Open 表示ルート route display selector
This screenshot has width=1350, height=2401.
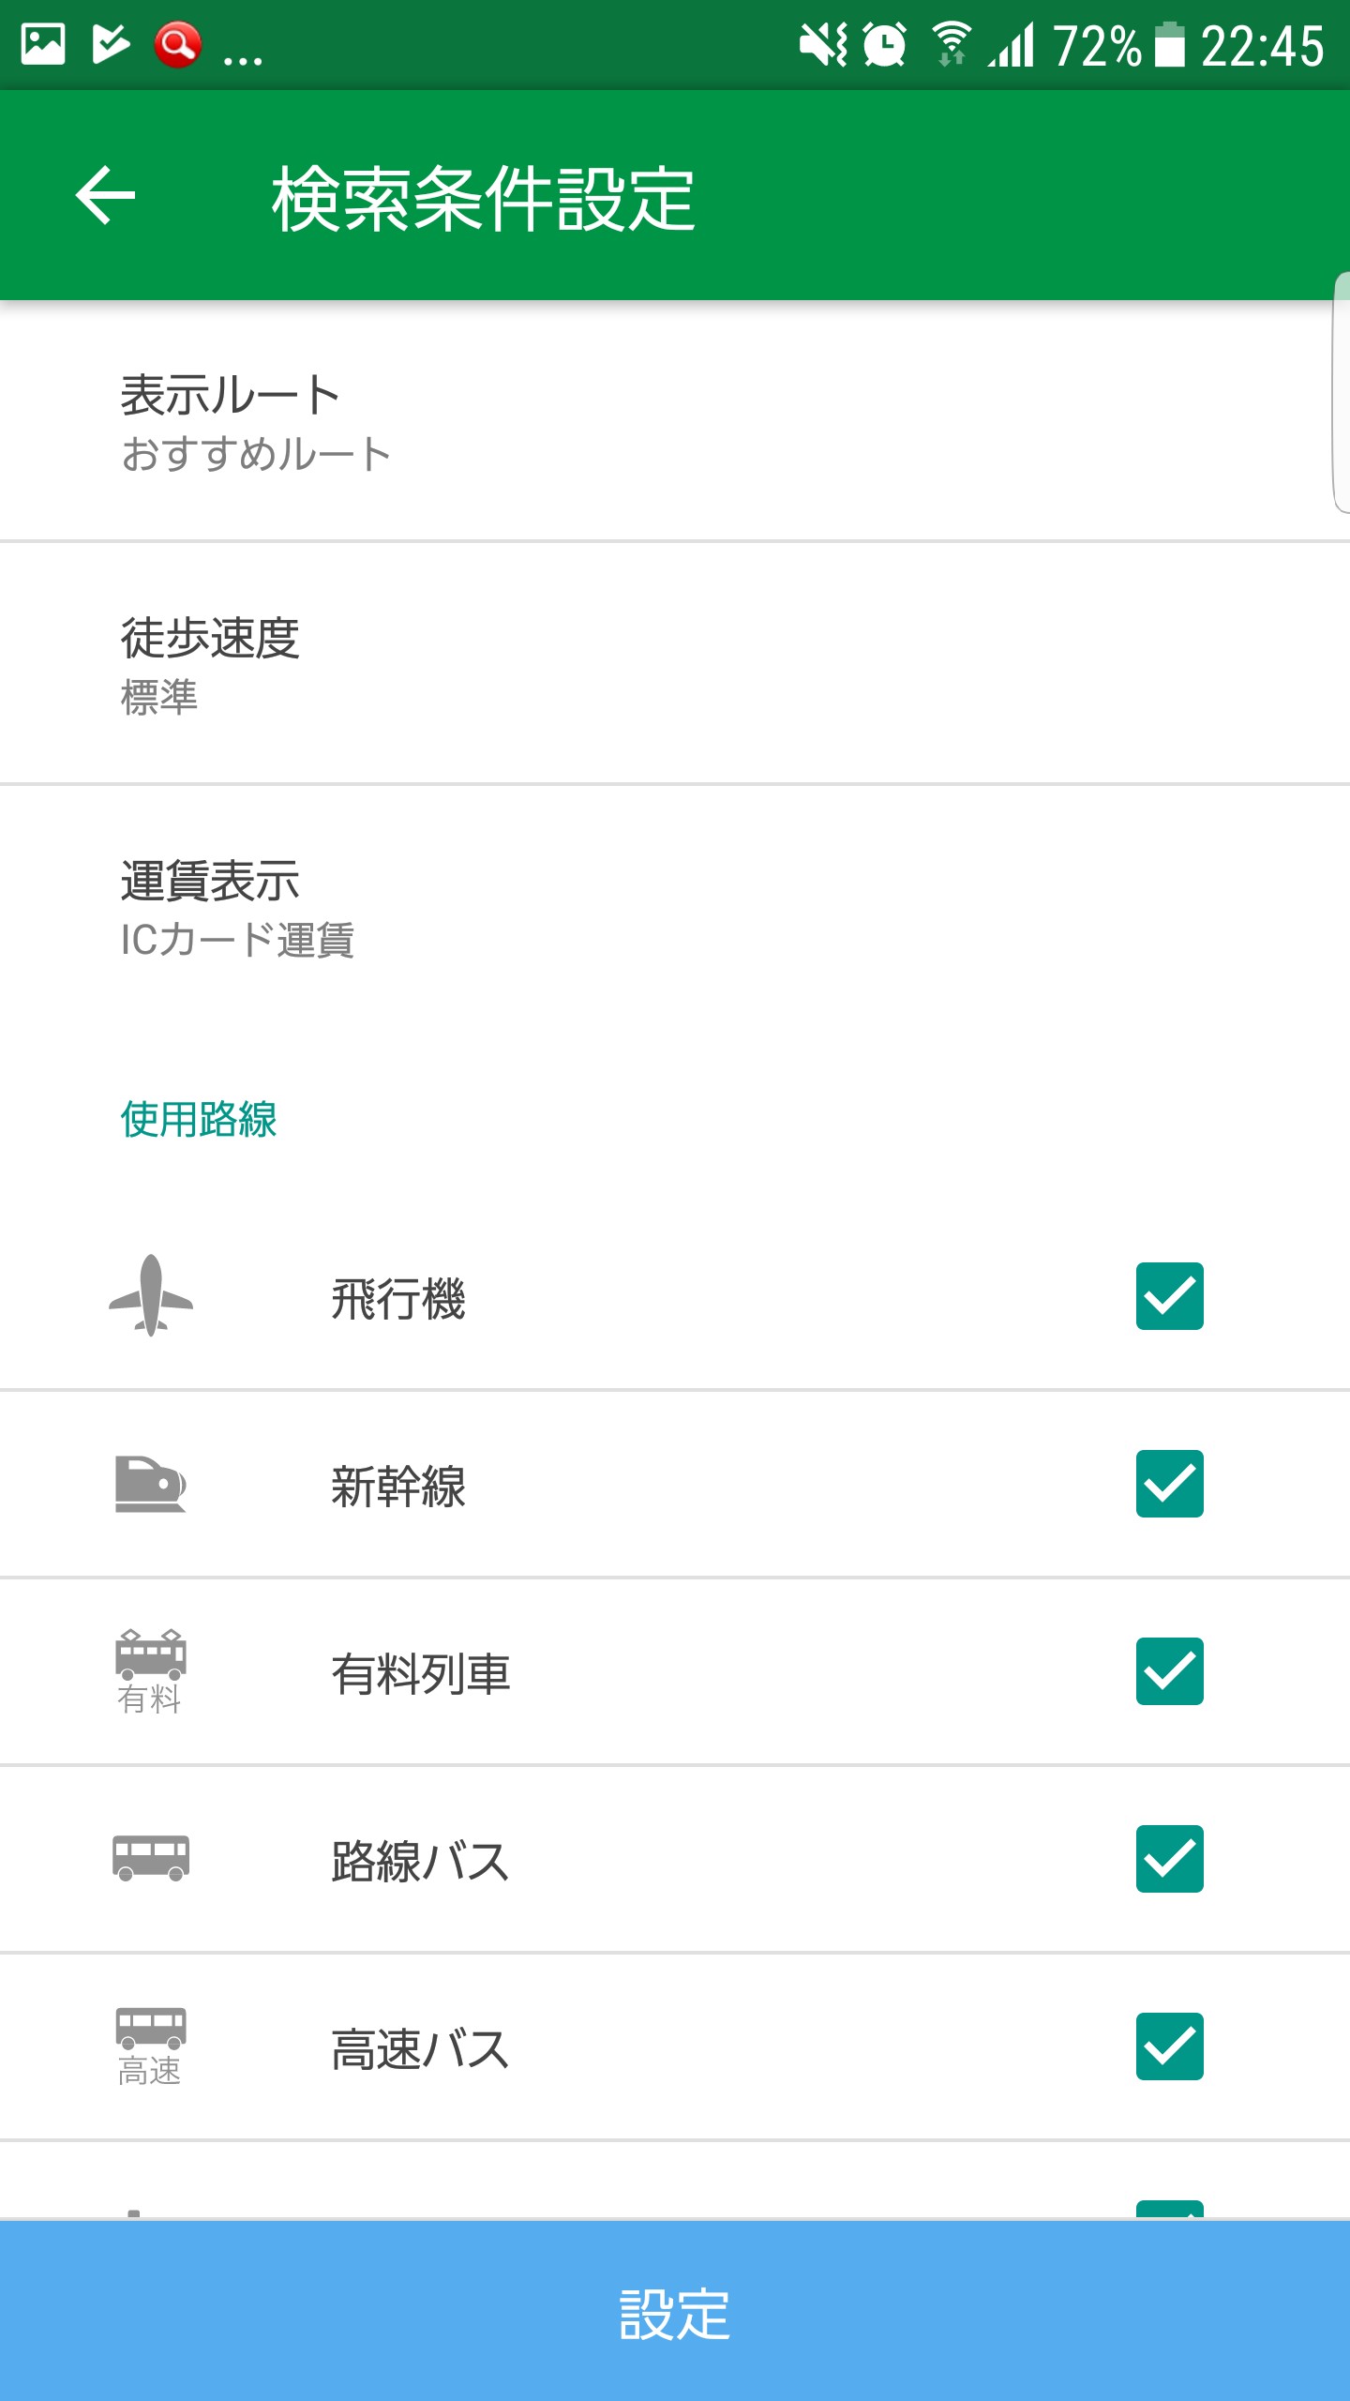click(675, 422)
